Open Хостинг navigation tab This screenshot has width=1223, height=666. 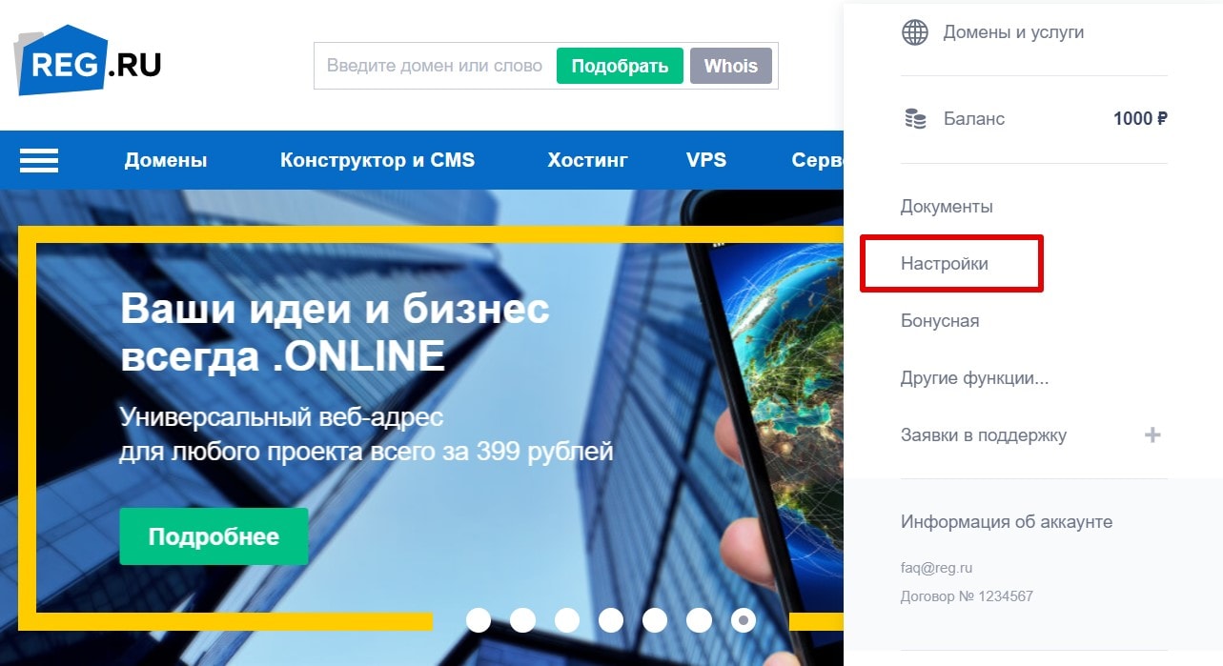[x=588, y=160]
